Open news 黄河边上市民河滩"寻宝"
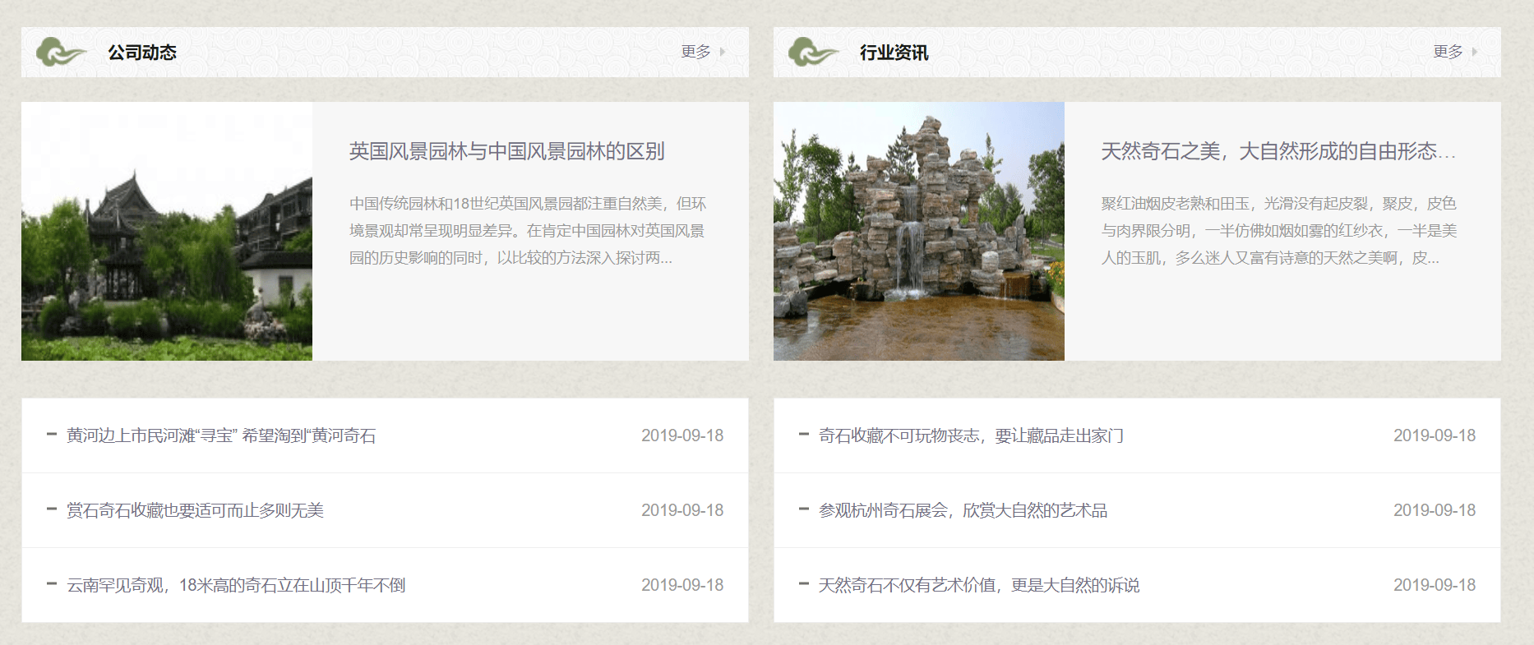Image resolution: width=1534 pixels, height=645 pixels. 221,435
